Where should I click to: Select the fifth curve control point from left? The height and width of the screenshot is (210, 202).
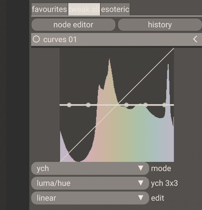tap(145, 105)
